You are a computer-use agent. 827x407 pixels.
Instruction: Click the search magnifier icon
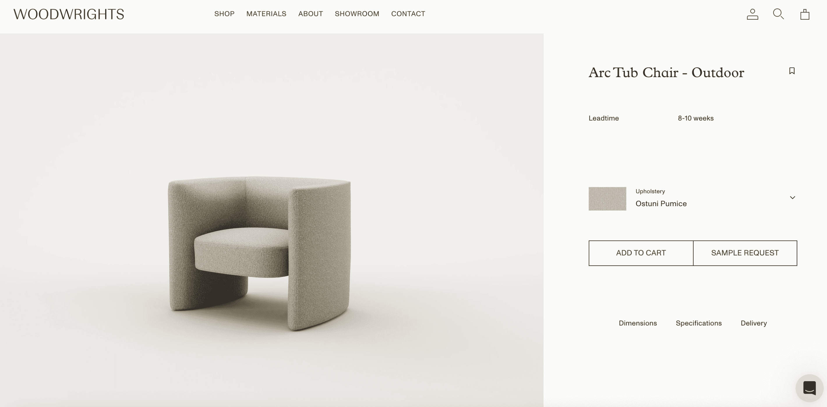778,14
